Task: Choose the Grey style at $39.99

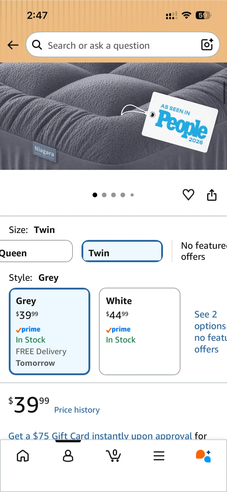Action: pyautogui.click(x=49, y=331)
